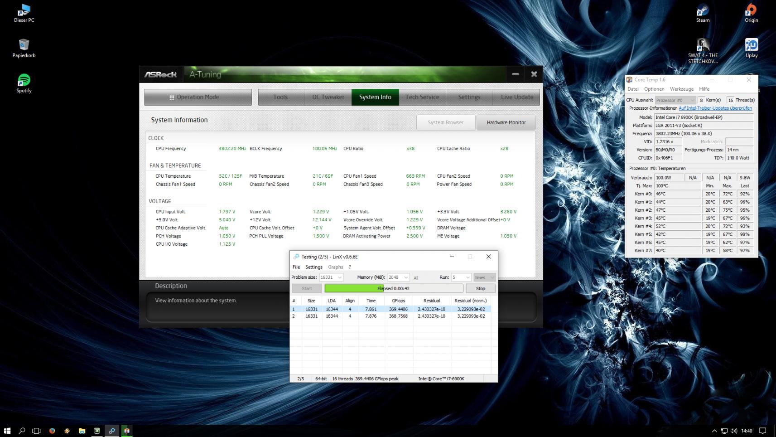
Task: Open Task View on the taskbar
Action: [37, 431]
